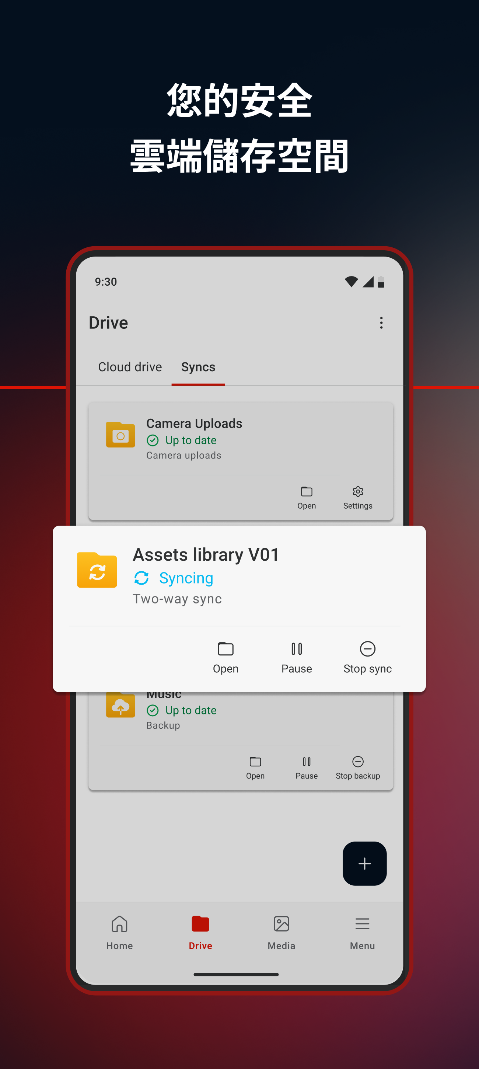Click the Camera Uploads folder icon
This screenshot has width=479, height=1069.
click(120, 435)
